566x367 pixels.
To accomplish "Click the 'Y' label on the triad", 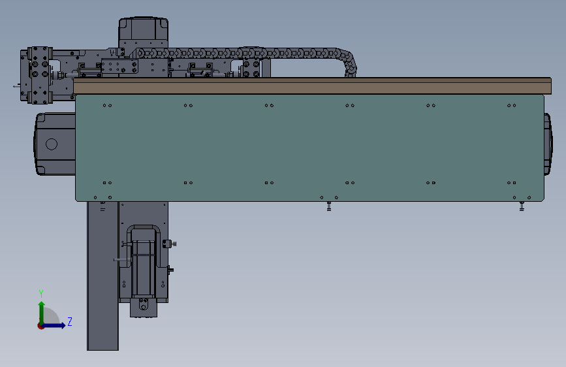I will point(41,294).
